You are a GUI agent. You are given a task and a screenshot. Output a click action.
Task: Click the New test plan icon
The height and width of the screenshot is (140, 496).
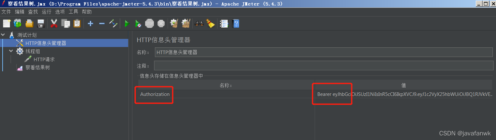tap(7, 23)
